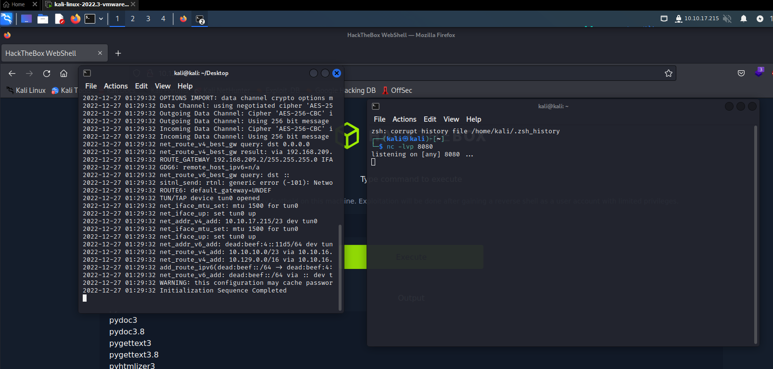
Task: Open the extension icon with badge 3
Action: point(759,72)
